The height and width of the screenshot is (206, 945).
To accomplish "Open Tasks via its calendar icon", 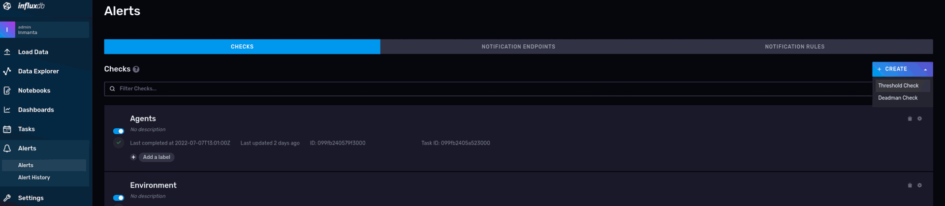I will [7, 129].
